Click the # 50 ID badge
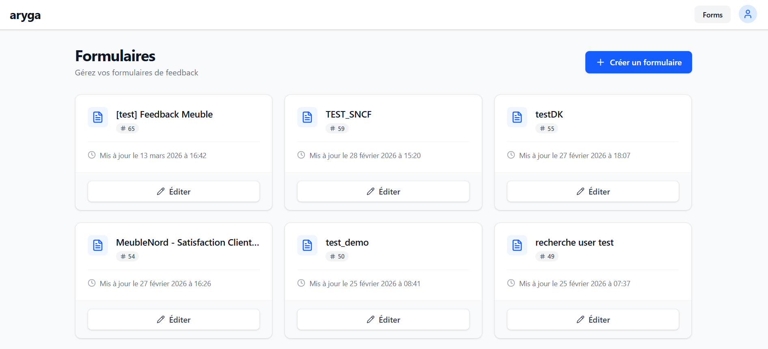The height and width of the screenshot is (349, 768). click(x=337, y=256)
